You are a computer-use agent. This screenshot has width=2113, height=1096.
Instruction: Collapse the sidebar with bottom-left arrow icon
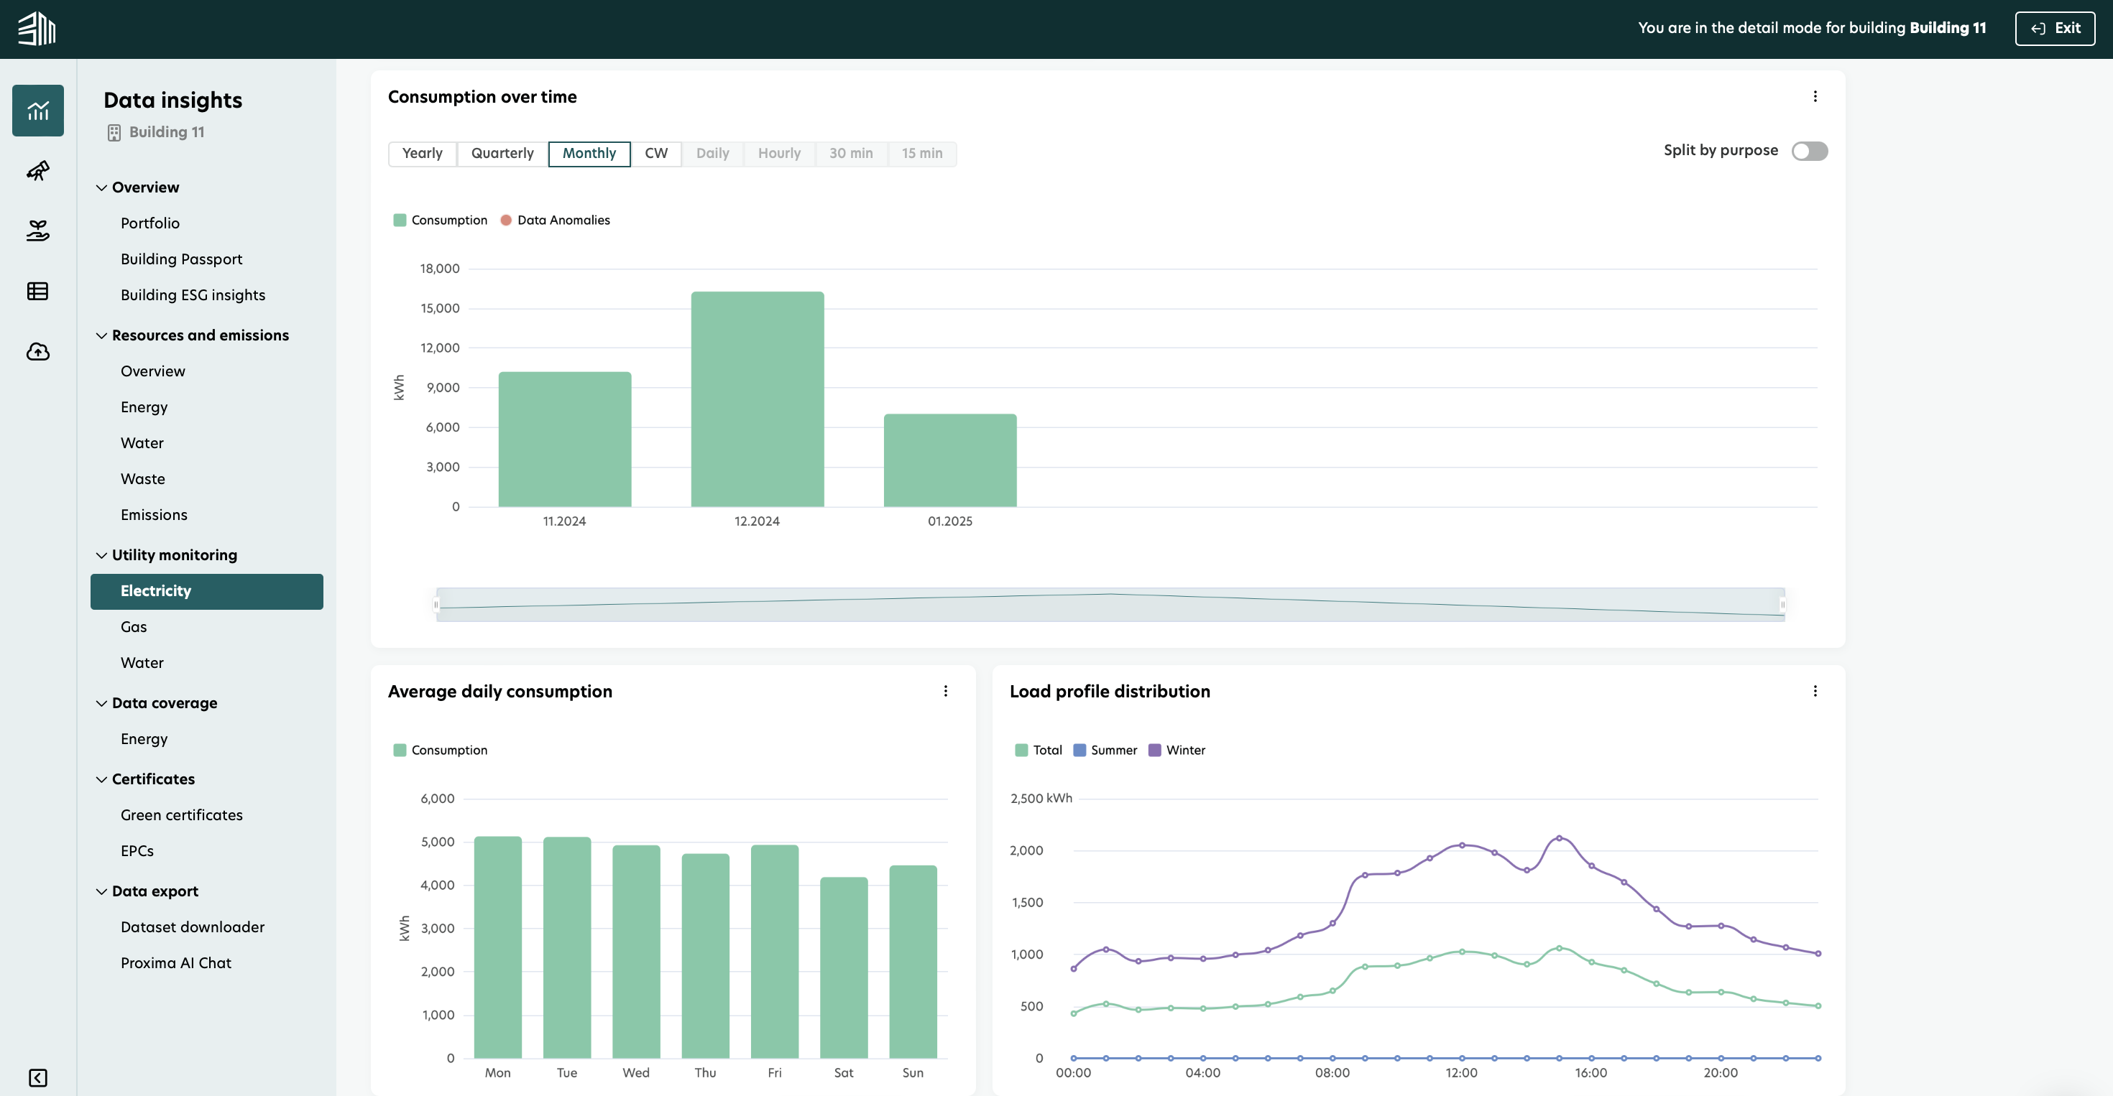tap(37, 1077)
